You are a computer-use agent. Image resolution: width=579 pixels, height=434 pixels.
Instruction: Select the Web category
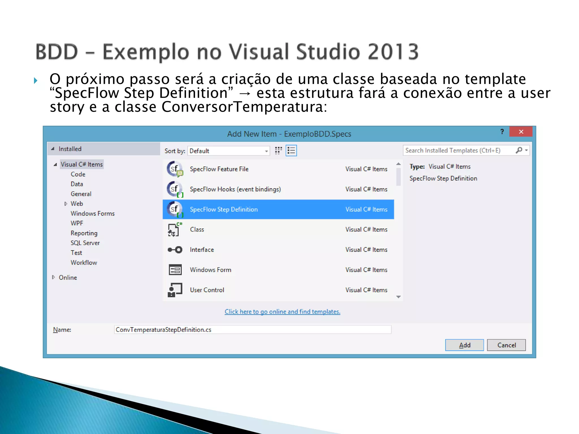pos(77,204)
